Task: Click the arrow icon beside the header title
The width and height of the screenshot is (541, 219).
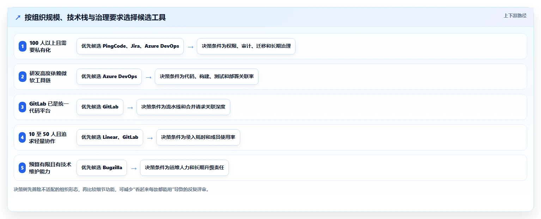Action: point(18,18)
